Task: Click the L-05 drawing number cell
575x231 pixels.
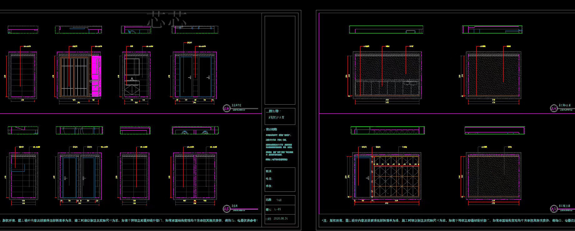Action: click(277, 210)
